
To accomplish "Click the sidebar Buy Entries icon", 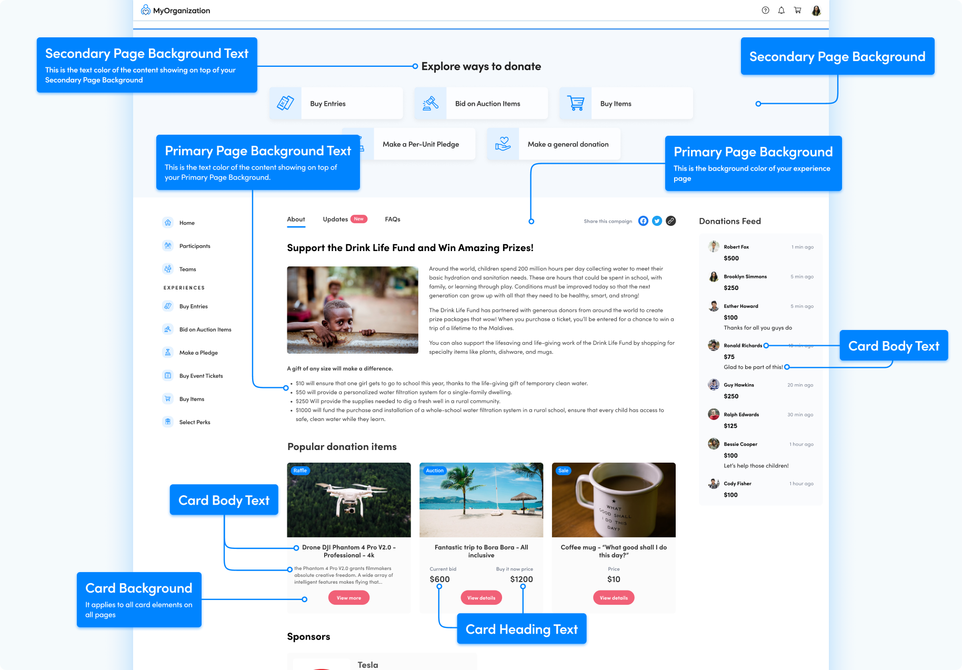I will point(168,306).
